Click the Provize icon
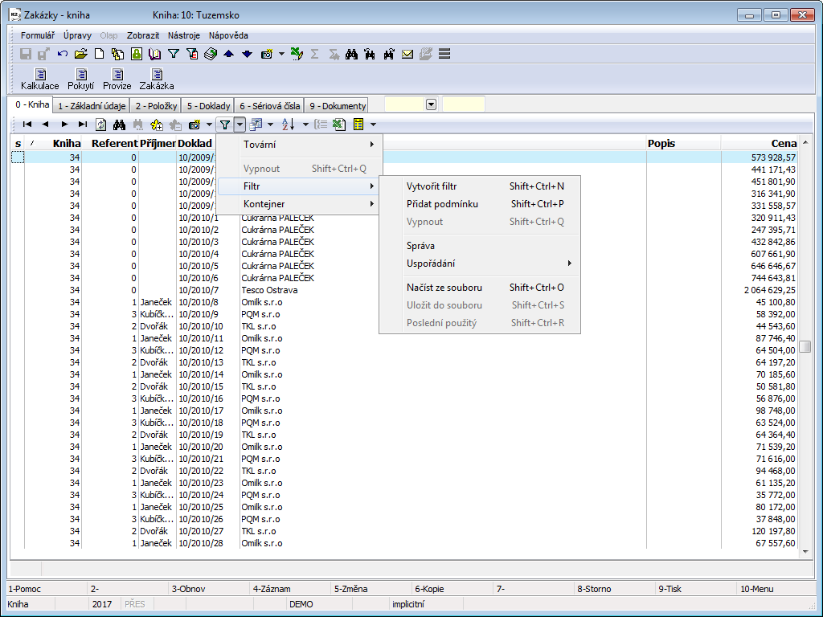This screenshot has width=823, height=617. (117, 79)
